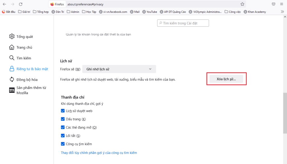Viewport: 287px width, 164px height.
Task: Open the Tổng hợp bookmarks folder
Action: coord(41,12)
